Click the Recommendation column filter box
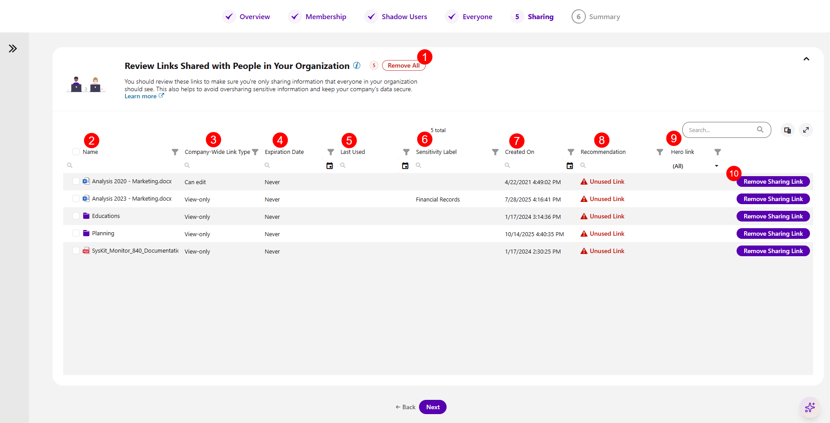 [x=621, y=165]
